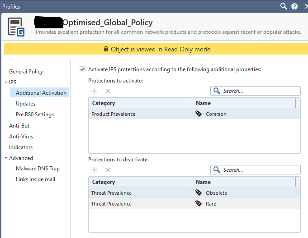This screenshot has height=238, width=308.
Task: Select the Common name cell
Action: 216,114
